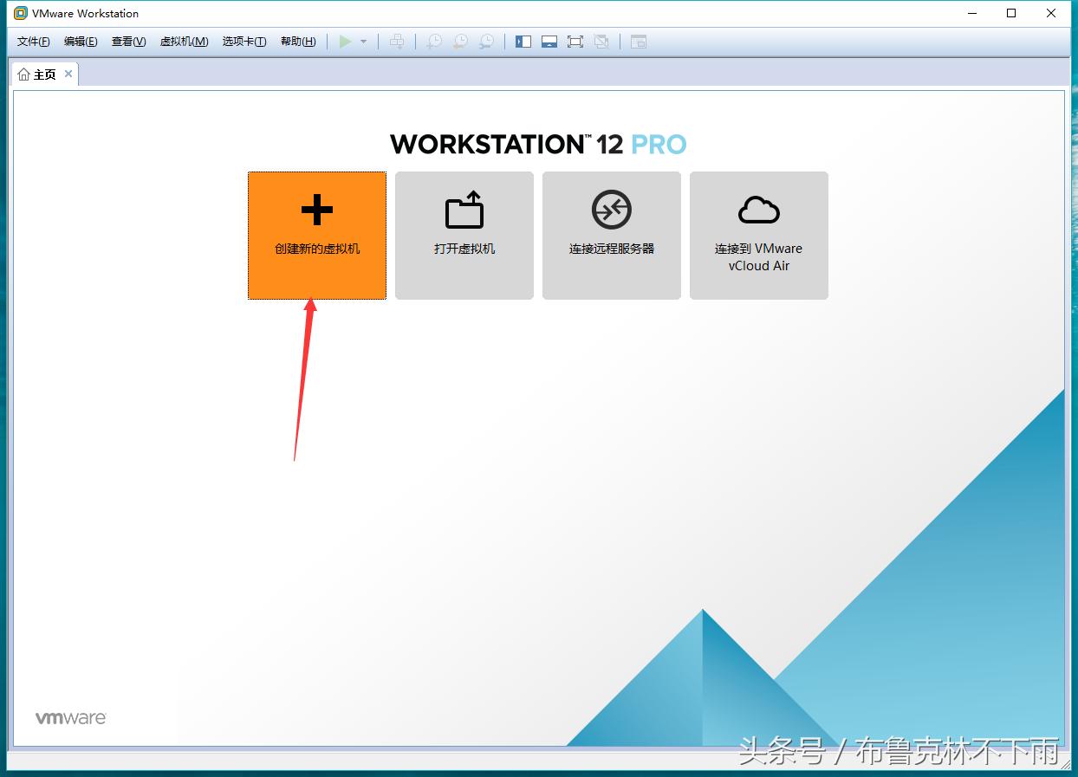
Task: Toggle the console view toolbar icon
Action: pyautogui.click(x=639, y=41)
